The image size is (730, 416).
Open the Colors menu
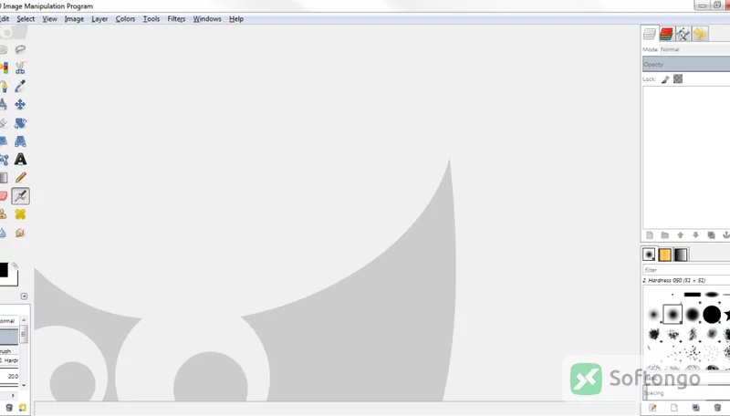[125, 19]
